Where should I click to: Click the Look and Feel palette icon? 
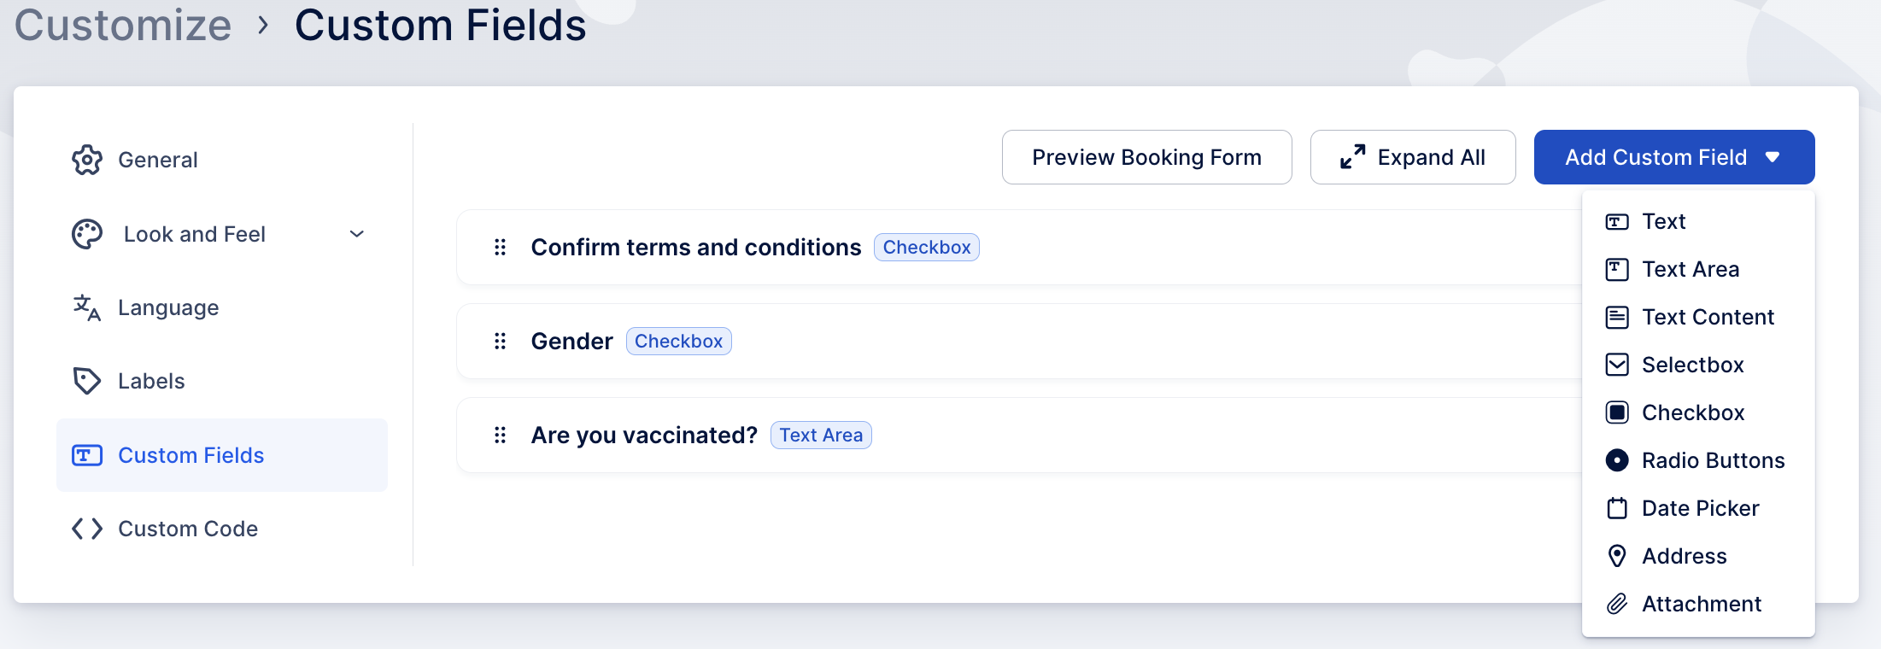tap(87, 234)
